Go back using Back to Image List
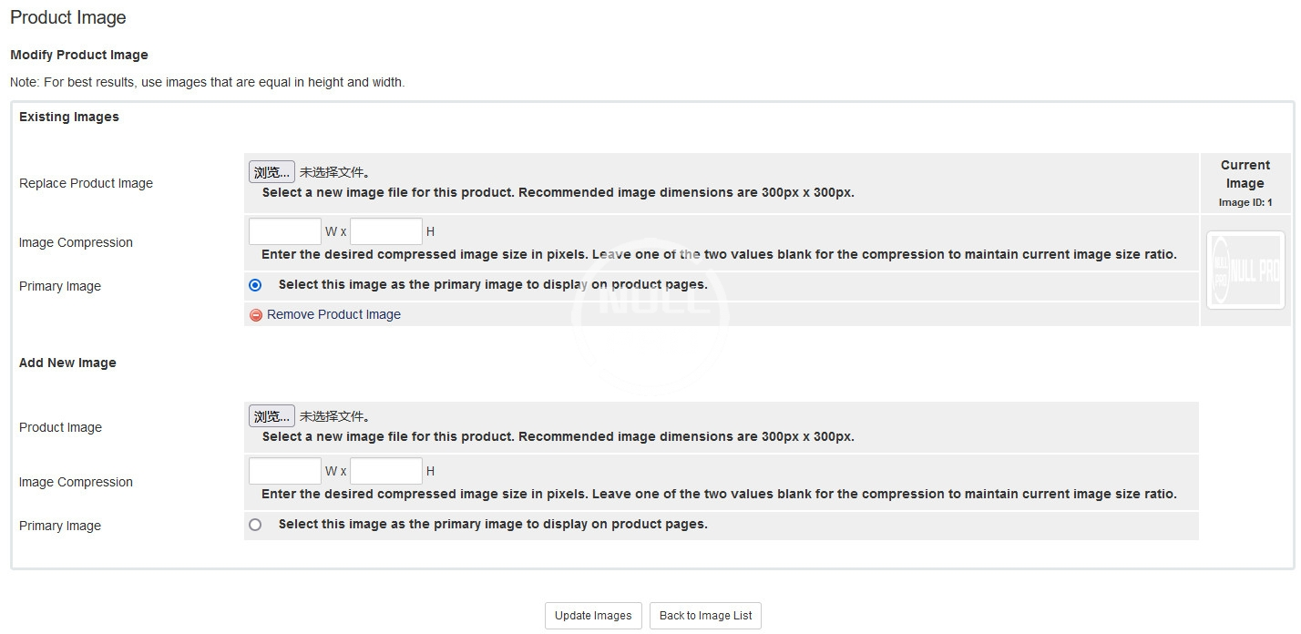This screenshot has width=1301, height=634. pos(705,616)
